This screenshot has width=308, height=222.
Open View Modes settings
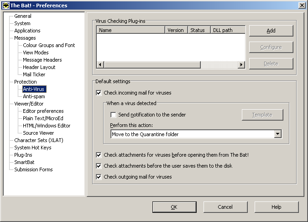tap(36, 53)
